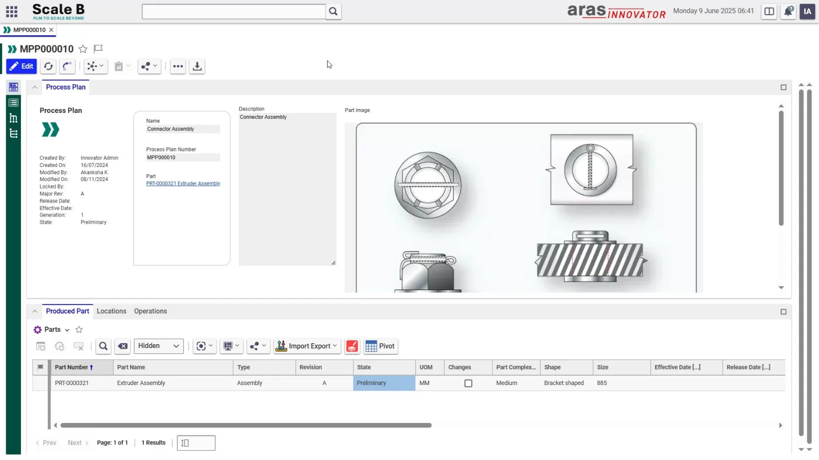Collapse the Process Plan section chevron

click(35, 87)
